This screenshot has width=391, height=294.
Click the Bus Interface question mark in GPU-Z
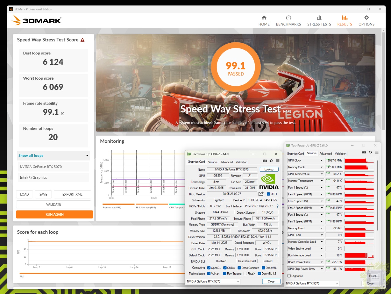[x=278, y=206]
